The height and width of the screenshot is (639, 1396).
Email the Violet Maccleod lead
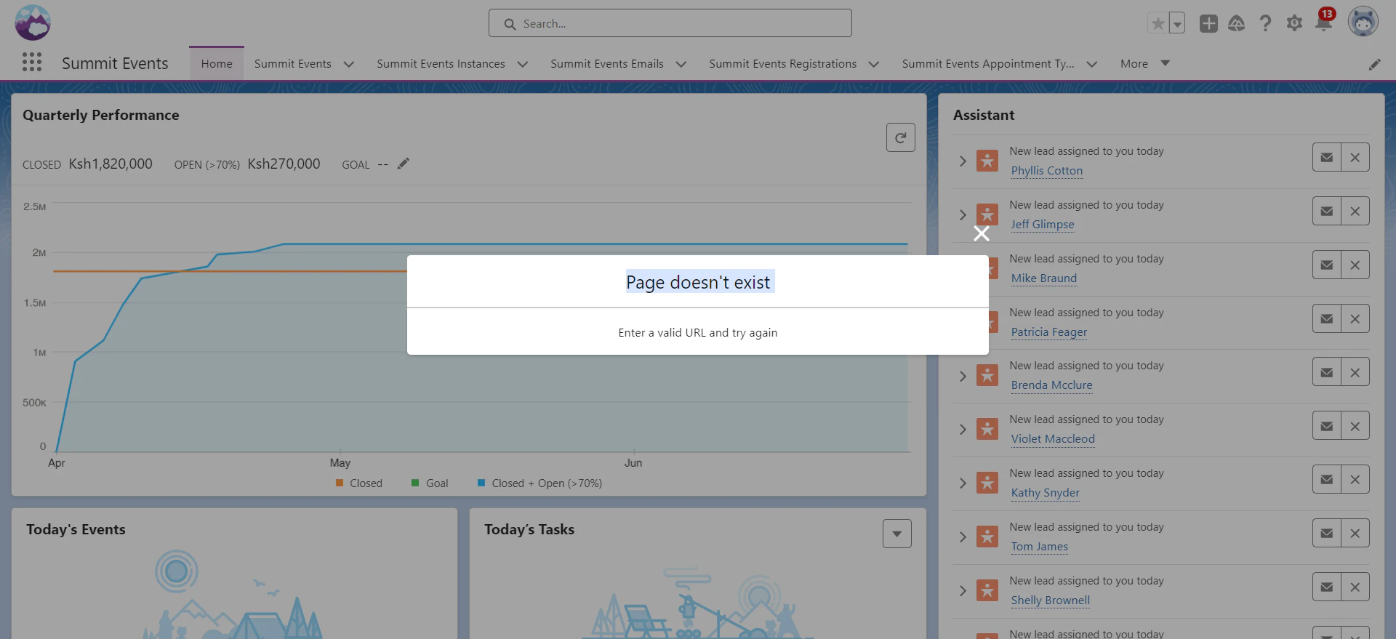click(x=1326, y=426)
